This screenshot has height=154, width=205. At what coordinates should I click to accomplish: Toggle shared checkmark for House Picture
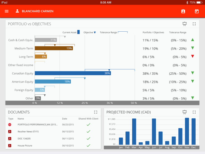click(x=88, y=145)
